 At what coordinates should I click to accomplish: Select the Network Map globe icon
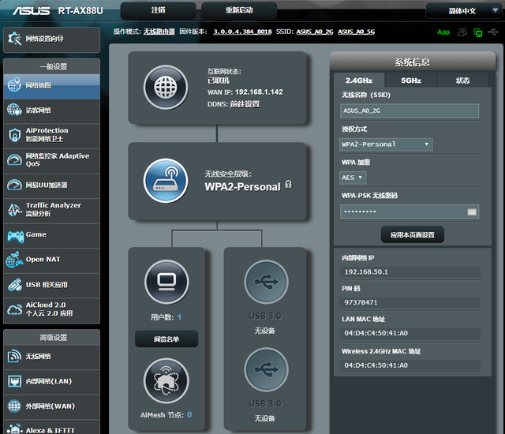tap(14, 85)
